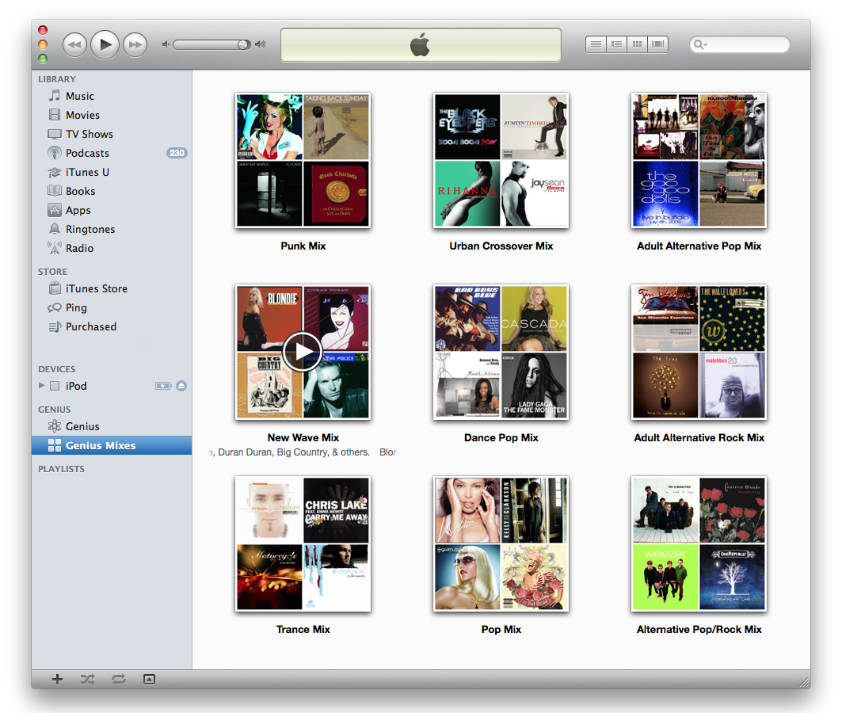
Task: Toggle shuffle playback
Action: tap(87, 679)
